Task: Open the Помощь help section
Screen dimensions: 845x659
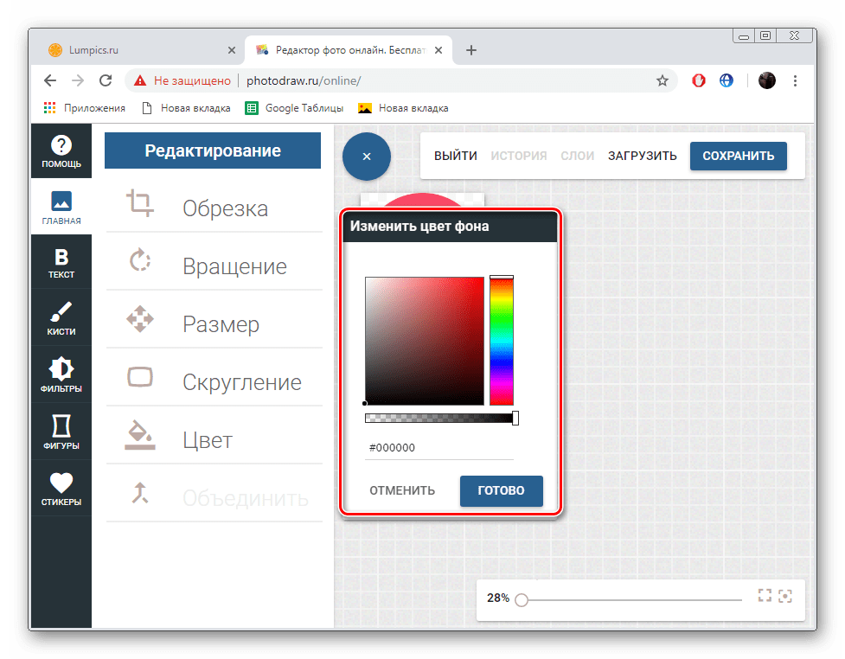Action: pos(61,150)
